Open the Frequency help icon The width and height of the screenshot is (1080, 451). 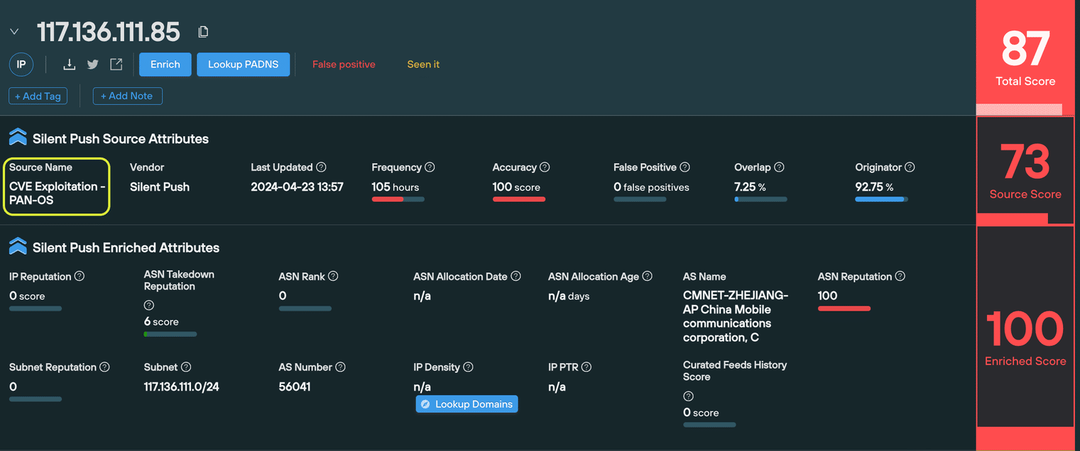[x=430, y=167]
